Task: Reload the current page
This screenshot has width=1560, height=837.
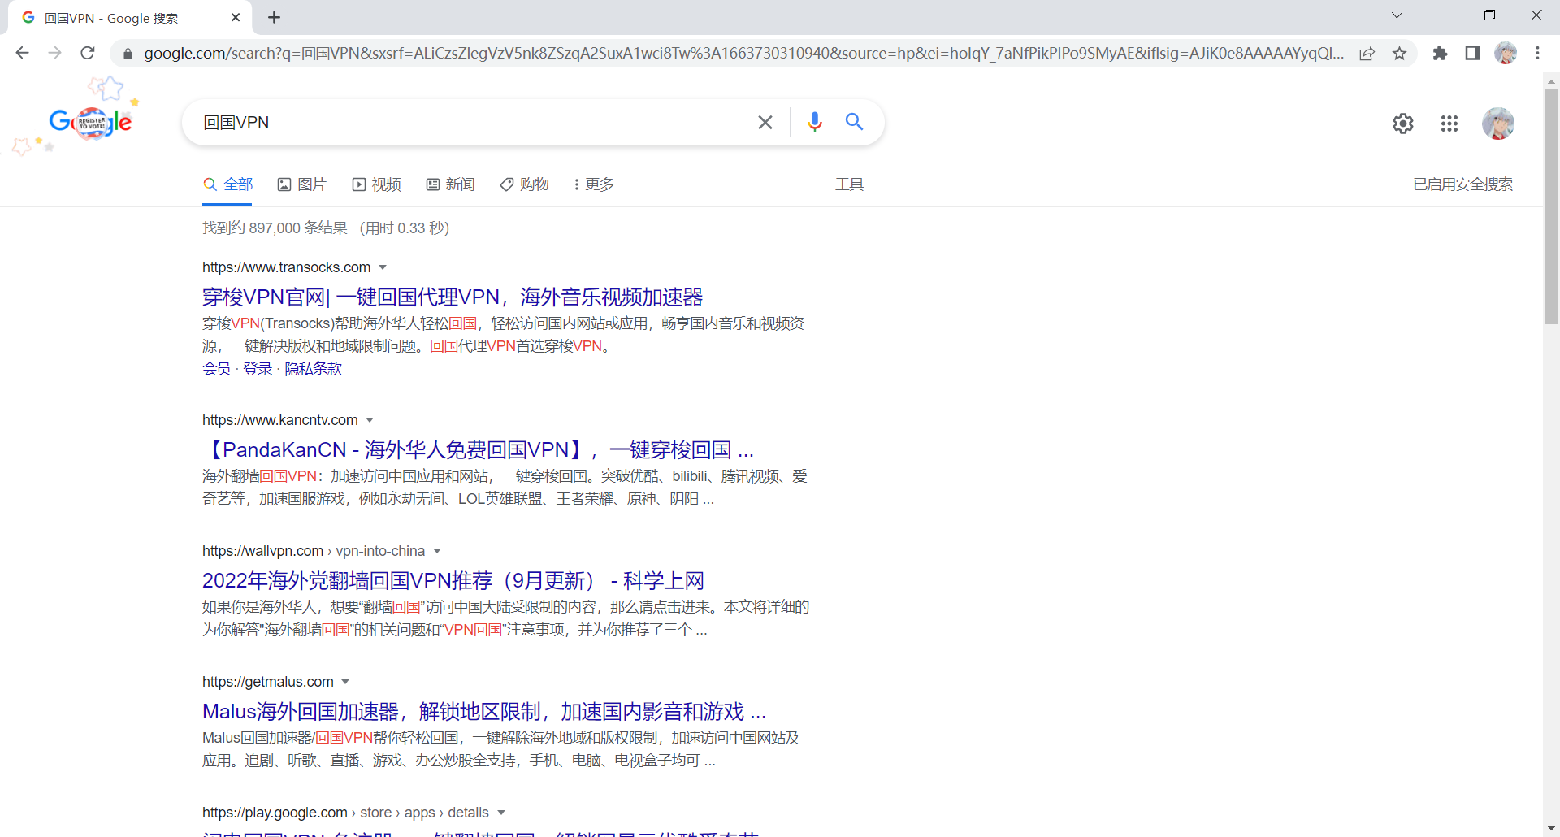Action: point(88,53)
